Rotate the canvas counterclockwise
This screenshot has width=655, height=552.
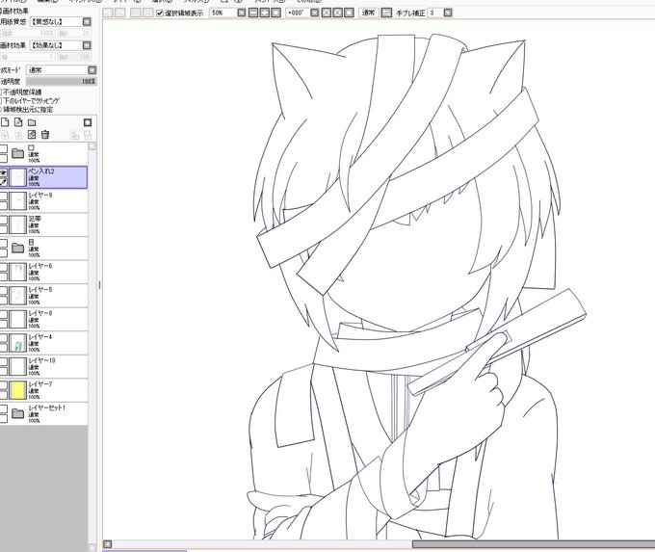coord(327,13)
